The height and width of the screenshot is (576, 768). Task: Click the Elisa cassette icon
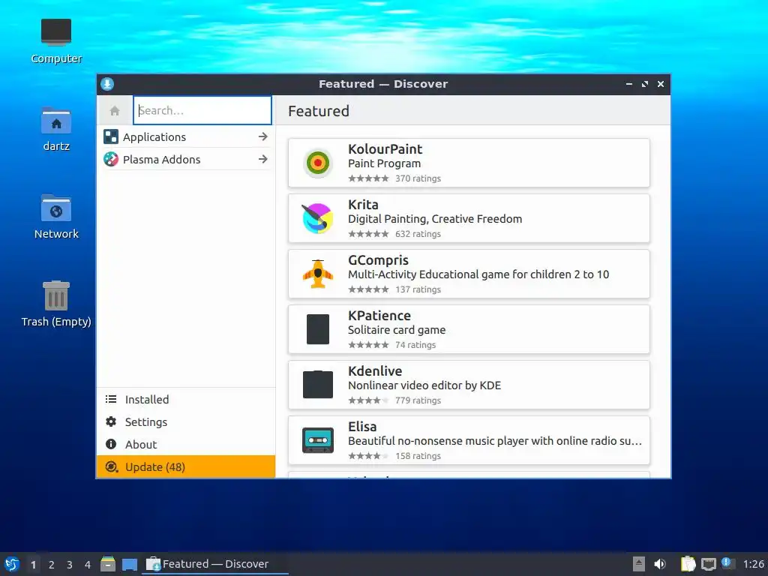[x=318, y=439]
